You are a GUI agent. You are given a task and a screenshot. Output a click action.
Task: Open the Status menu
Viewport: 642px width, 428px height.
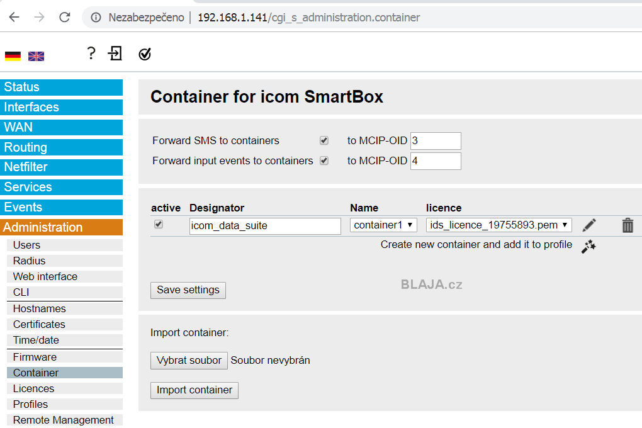point(62,87)
